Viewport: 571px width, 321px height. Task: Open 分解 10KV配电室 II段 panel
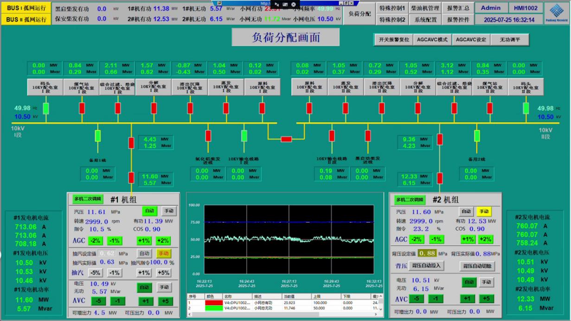click(x=417, y=87)
